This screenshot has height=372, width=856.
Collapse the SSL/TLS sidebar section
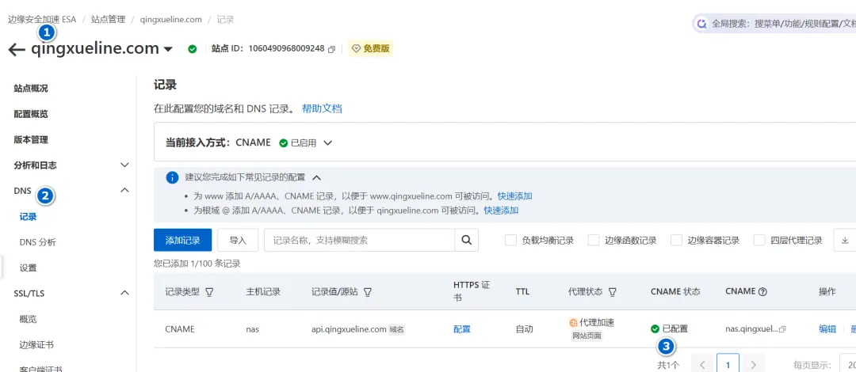[124, 293]
